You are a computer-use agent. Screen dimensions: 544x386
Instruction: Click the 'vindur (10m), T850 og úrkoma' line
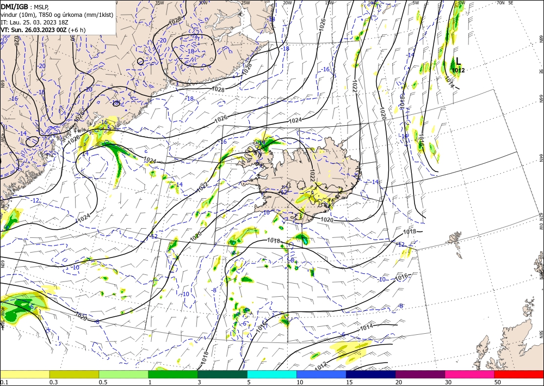[57, 14]
